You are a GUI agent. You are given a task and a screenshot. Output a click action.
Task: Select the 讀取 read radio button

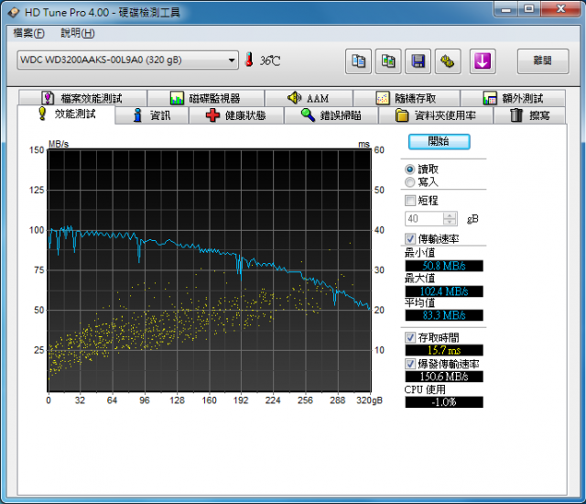[x=410, y=170]
